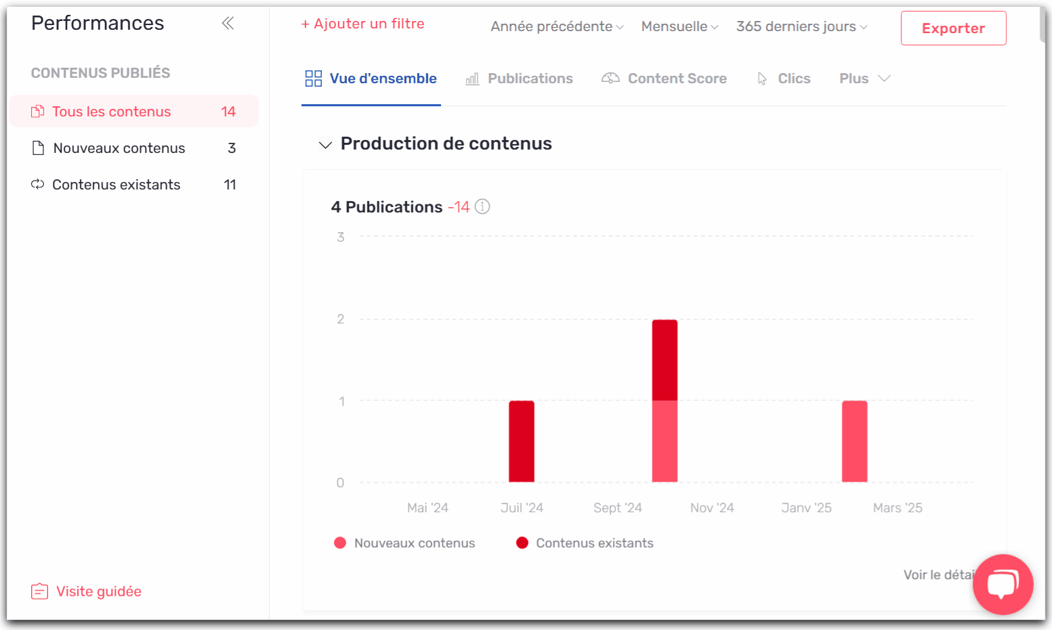Open the Plus tab overflow menu

pos(864,78)
